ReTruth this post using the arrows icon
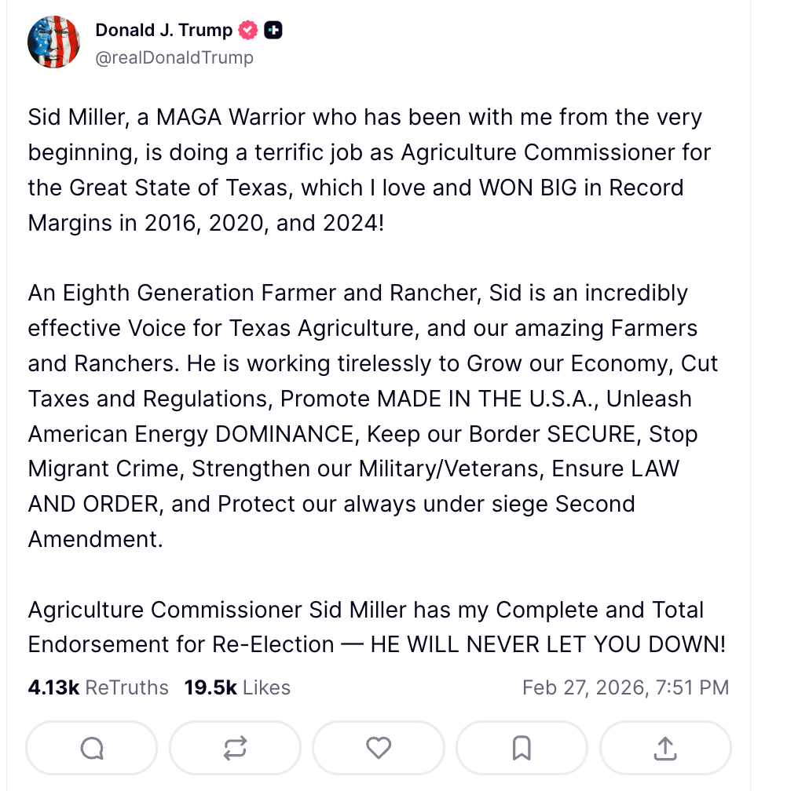 click(235, 748)
